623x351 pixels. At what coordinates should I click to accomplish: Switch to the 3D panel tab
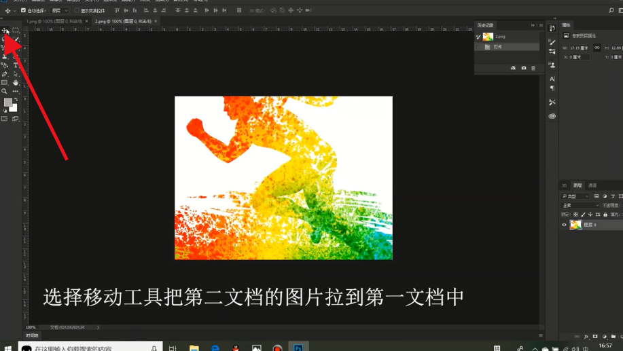pyautogui.click(x=564, y=185)
